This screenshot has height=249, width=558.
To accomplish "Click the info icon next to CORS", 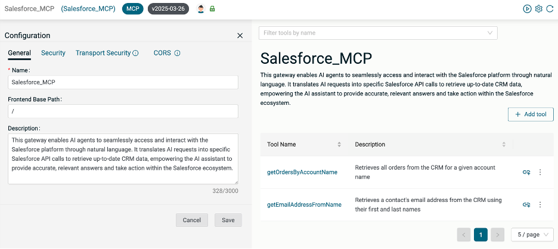I will coord(177,53).
